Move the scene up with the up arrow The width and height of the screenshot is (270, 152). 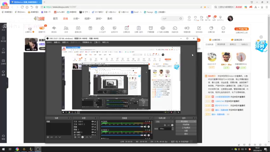pyautogui.click(x=56, y=137)
